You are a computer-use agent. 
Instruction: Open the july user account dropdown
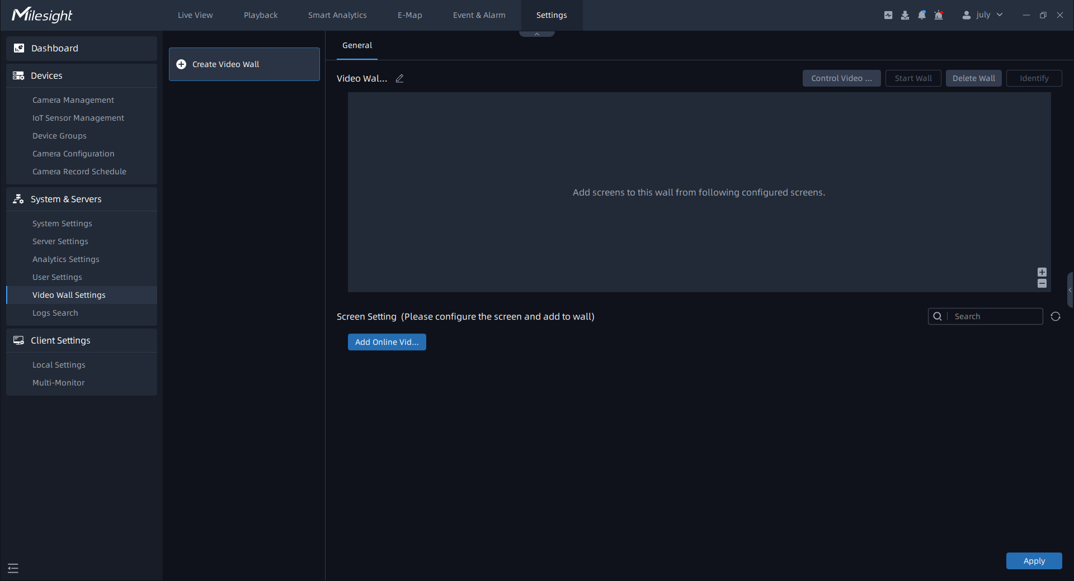982,15
